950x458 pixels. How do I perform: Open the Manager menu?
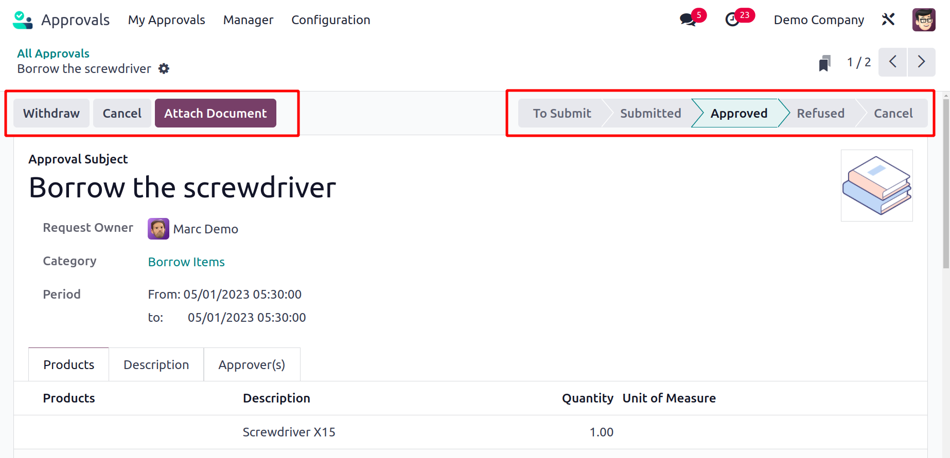[248, 20]
